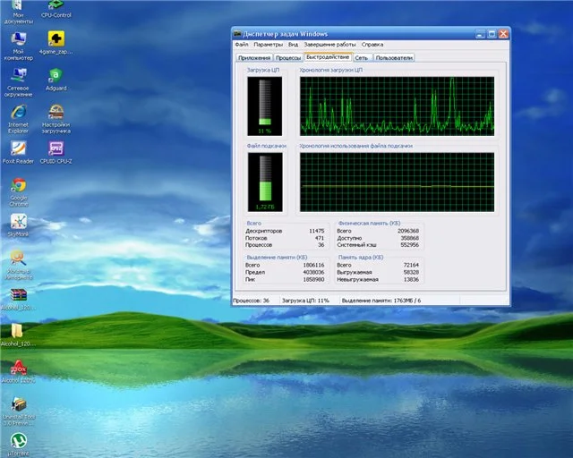Click the Alcohol 120% desktop shortcut
This screenshot has width=573, height=458.
click(17, 367)
